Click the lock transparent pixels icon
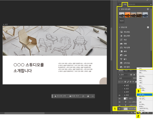Viewport: 153px width, 120px height. [125, 82]
